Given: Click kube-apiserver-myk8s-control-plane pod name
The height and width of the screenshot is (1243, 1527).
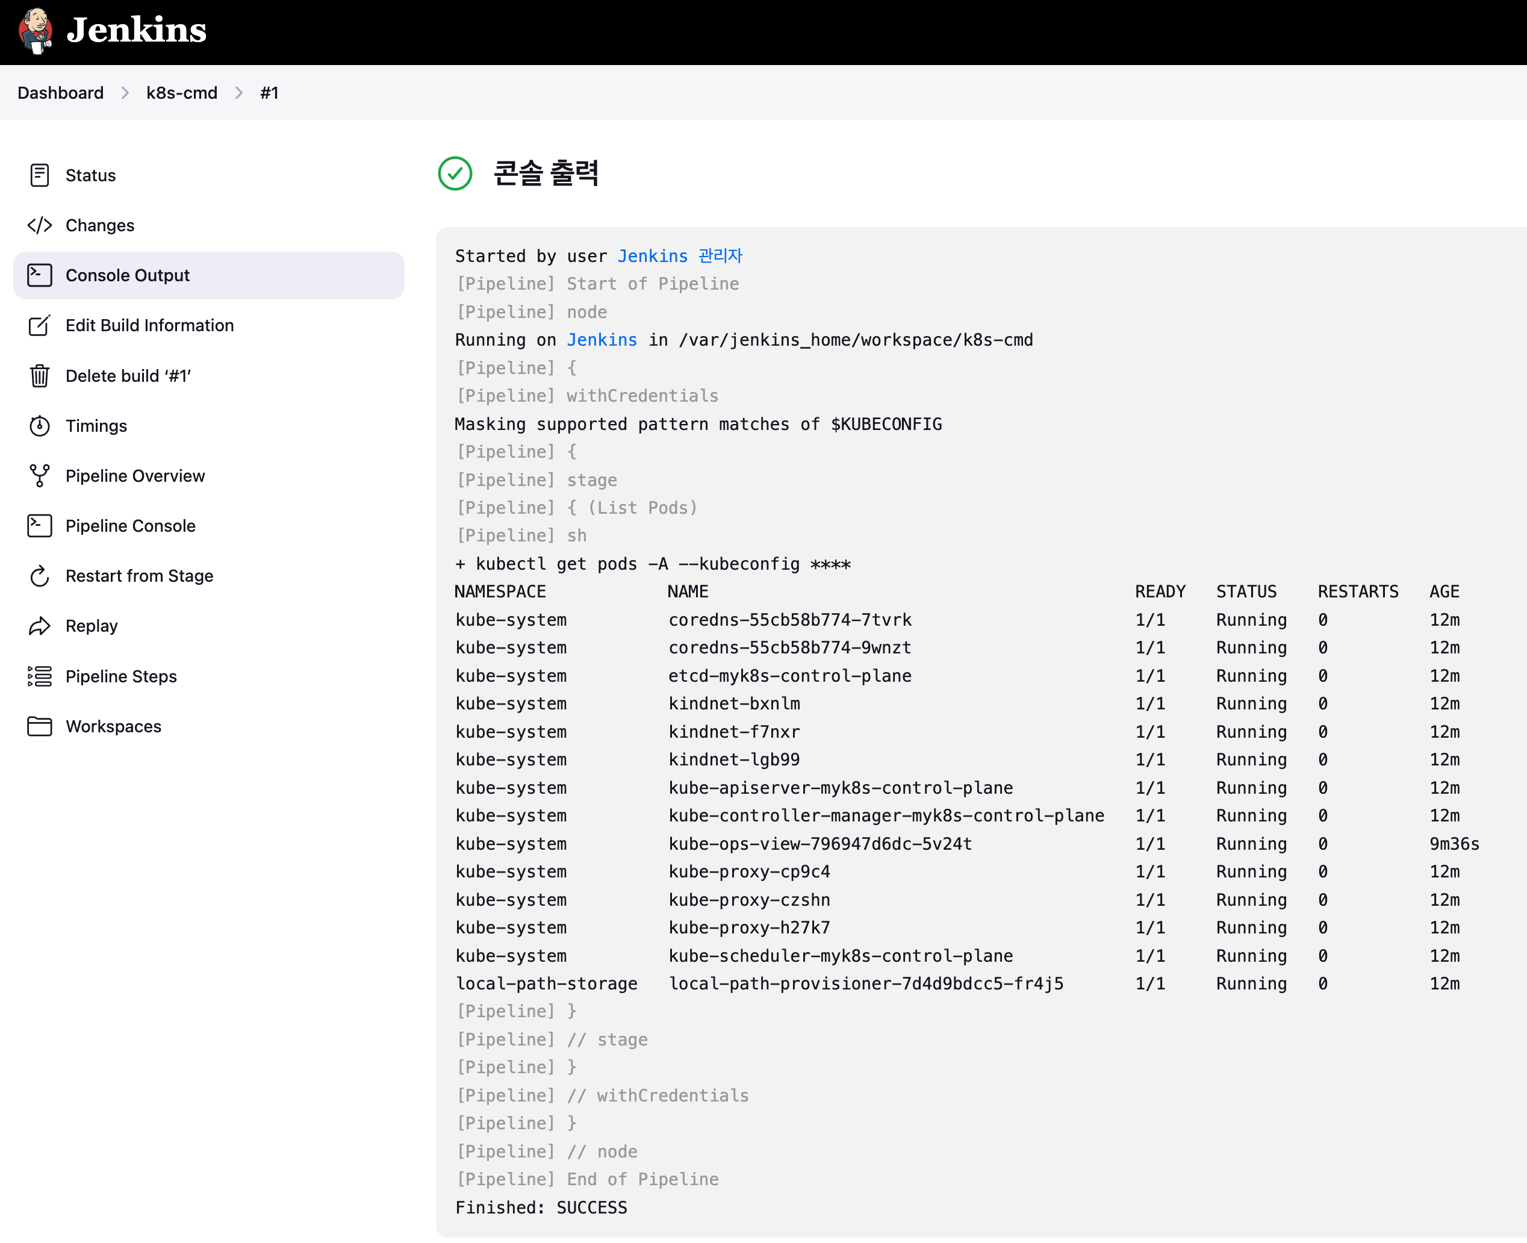Looking at the screenshot, I should (x=841, y=788).
